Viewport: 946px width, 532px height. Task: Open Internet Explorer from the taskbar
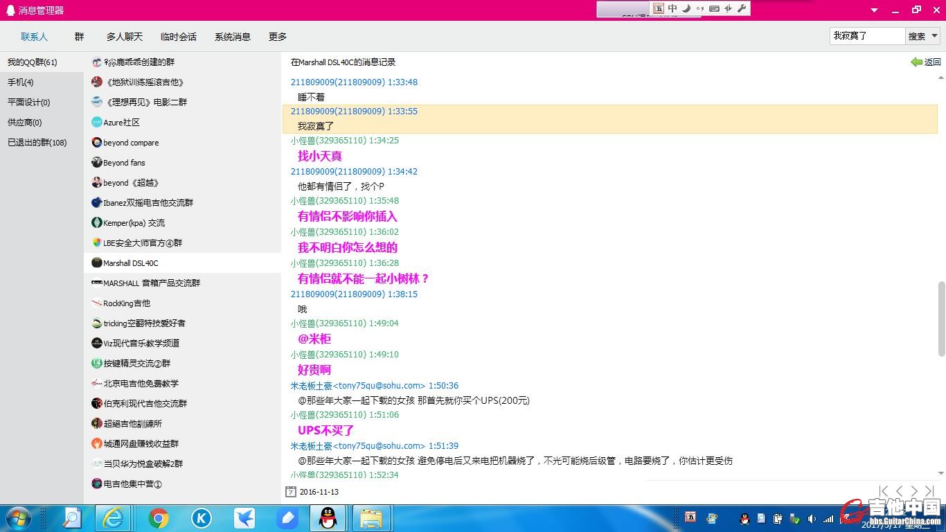114,518
